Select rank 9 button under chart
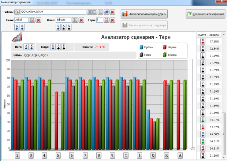The height and width of the screenshot is (161, 227). (x=112, y=156)
